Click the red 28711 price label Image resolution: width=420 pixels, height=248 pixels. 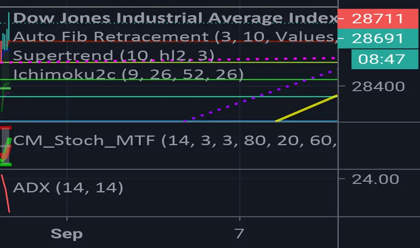pos(378,18)
